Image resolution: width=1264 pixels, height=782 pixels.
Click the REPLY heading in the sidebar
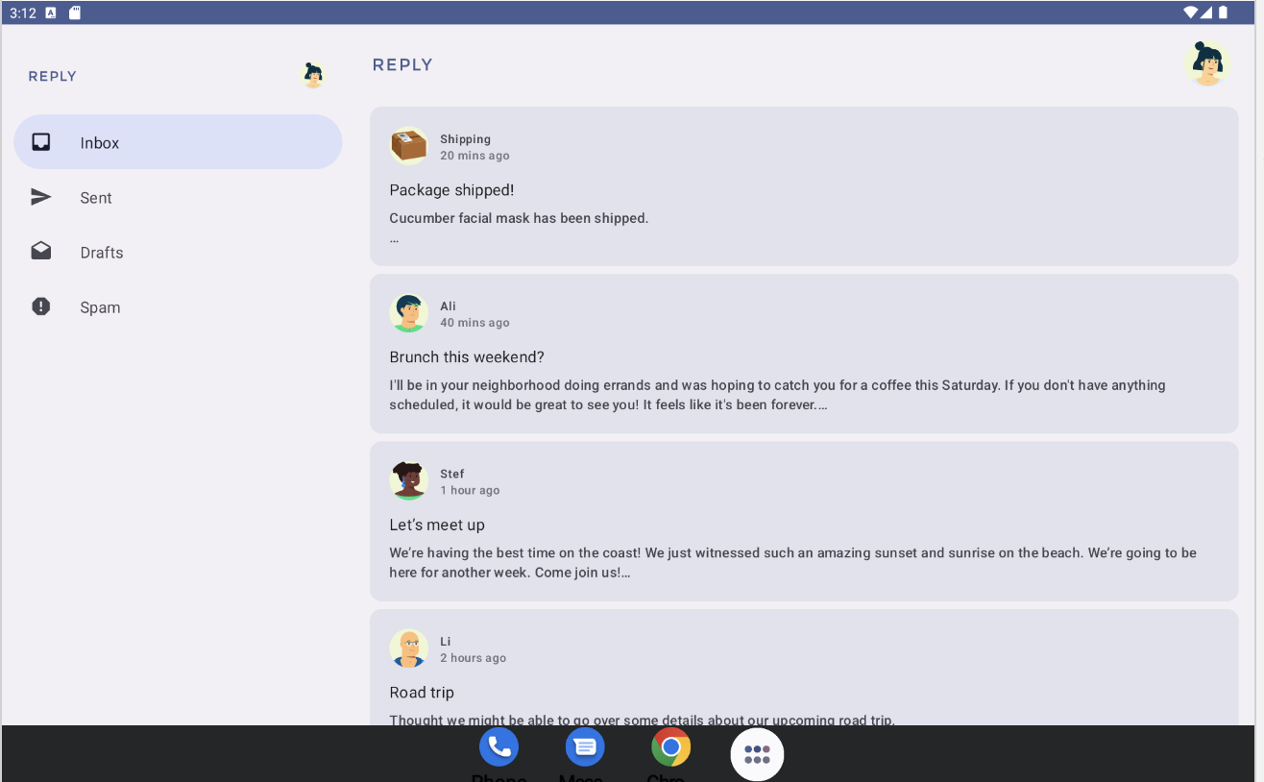coord(52,75)
